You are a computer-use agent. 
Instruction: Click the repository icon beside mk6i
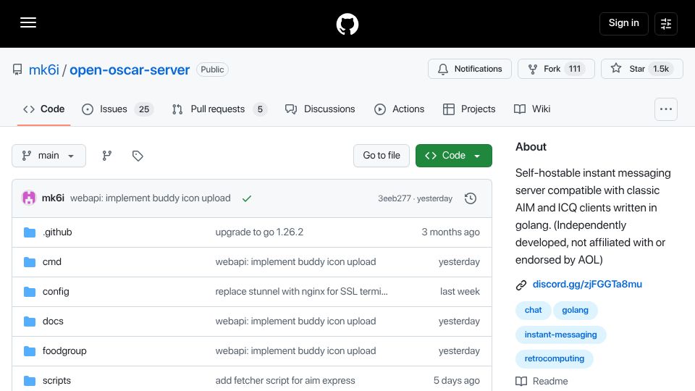coord(17,70)
